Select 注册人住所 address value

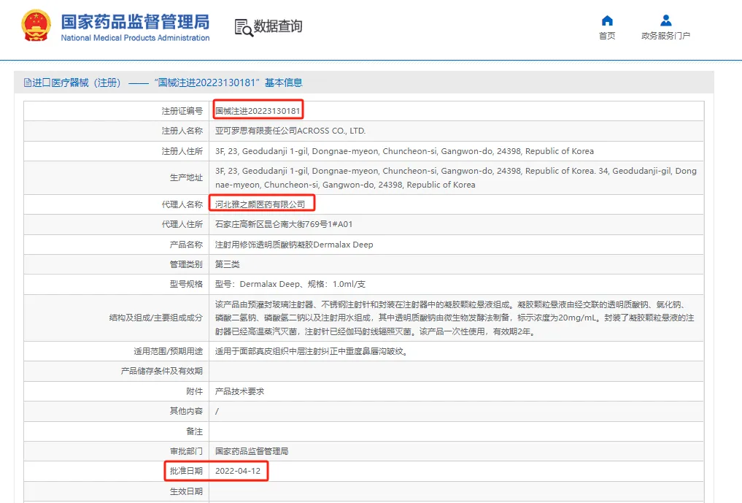(x=404, y=151)
